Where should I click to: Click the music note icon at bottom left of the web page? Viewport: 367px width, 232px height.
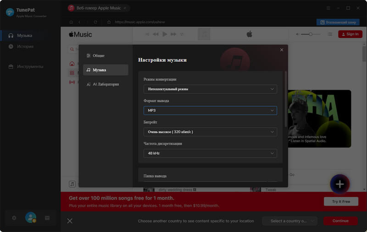tap(72, 184)
